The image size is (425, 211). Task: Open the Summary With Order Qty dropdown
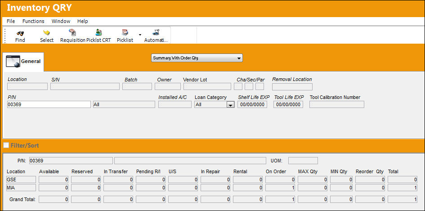197,58
